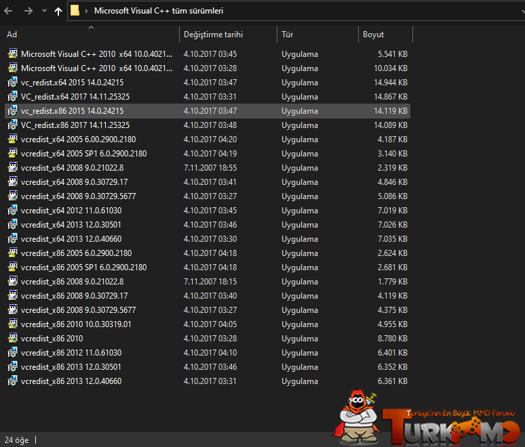The width and height of the screenshot is (525, 447).
Task: Click the date '4.10.2017 04:10'
Action: pyautogui.click(x=210, y=352)
